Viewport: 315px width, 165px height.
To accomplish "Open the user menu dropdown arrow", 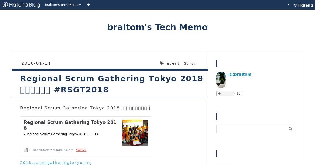I will point(288,5).
